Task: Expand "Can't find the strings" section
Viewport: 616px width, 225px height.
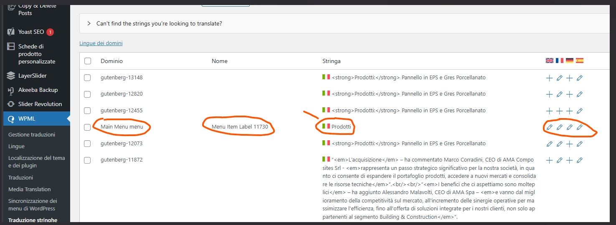Action: pos(89,23)
